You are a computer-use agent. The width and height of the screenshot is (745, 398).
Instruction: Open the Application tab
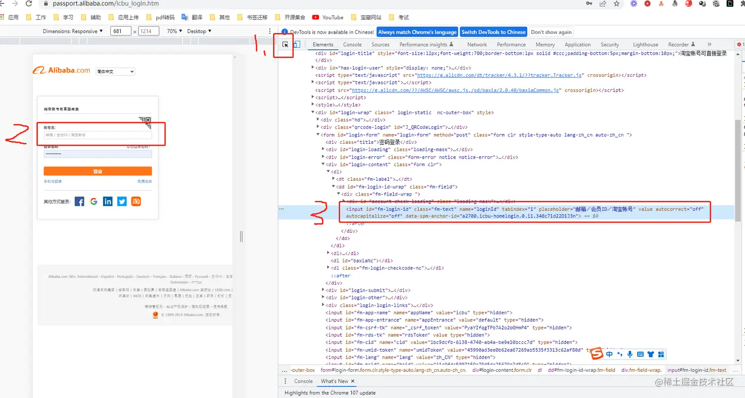pos(577,44)
